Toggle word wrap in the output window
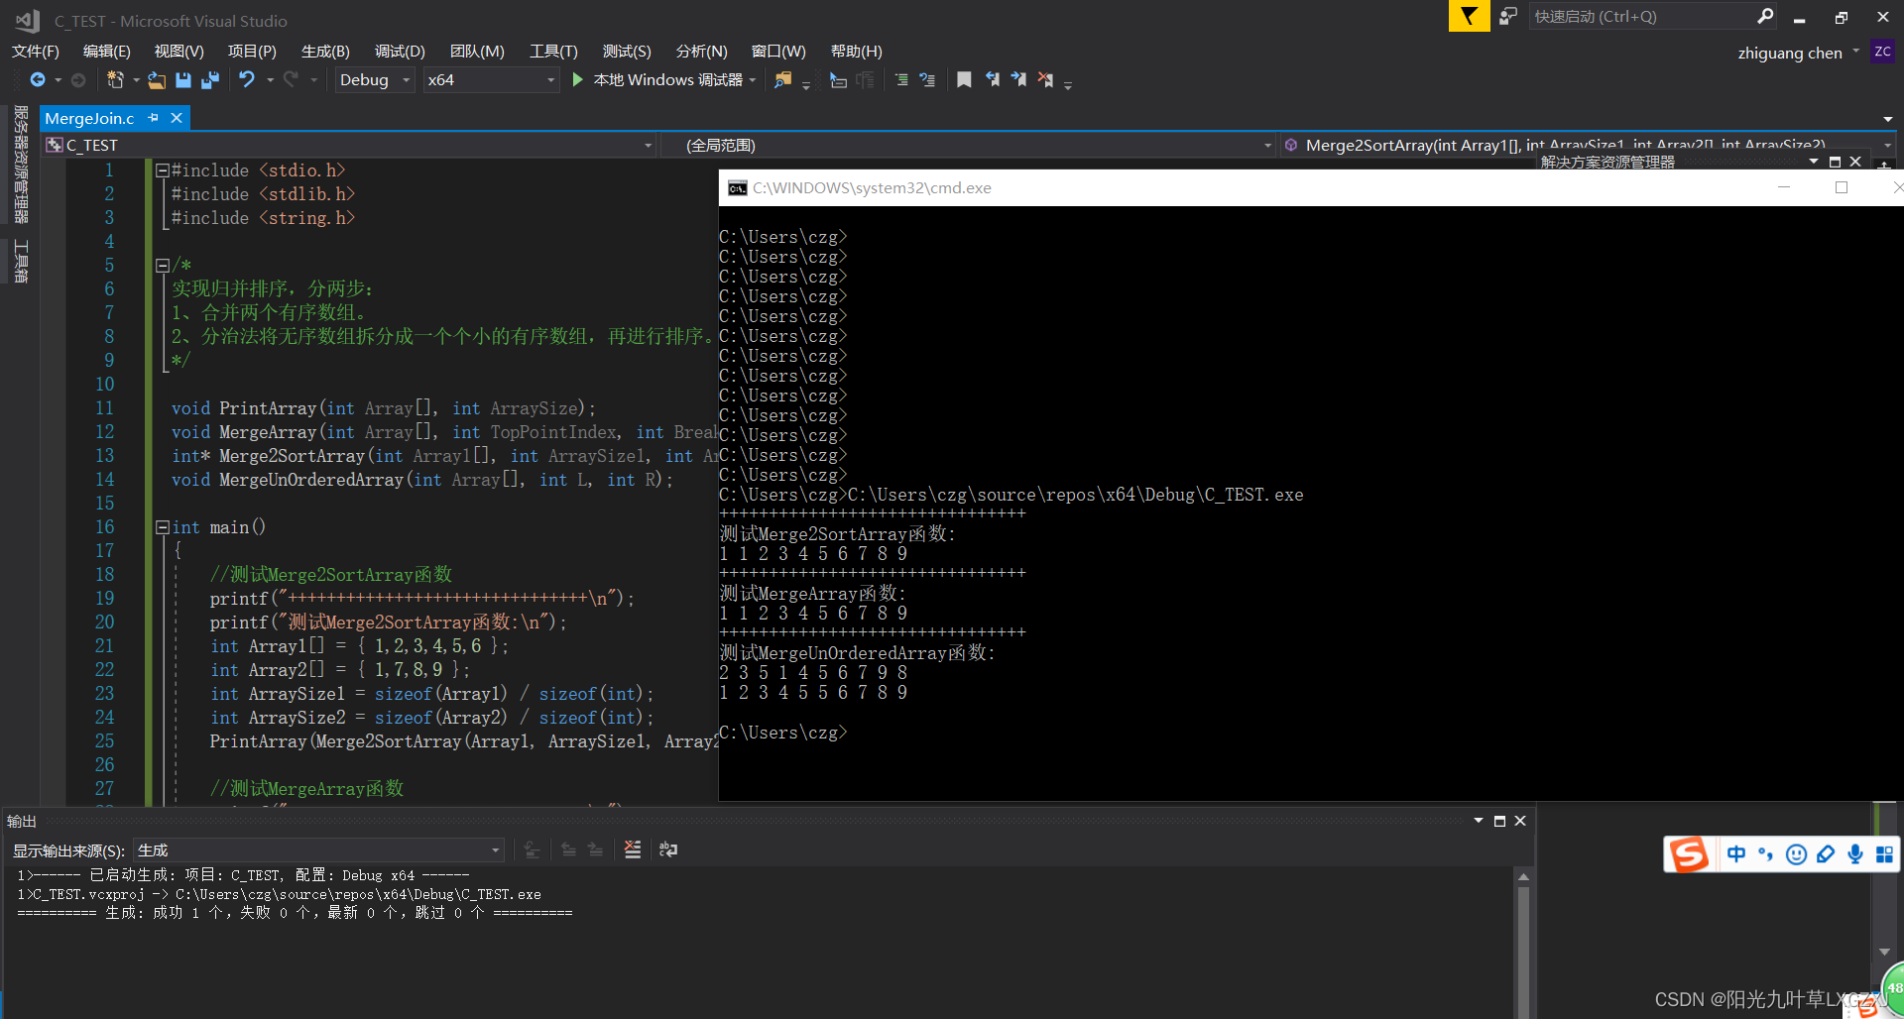The image size is (1904, 1019). pos(668,849)
